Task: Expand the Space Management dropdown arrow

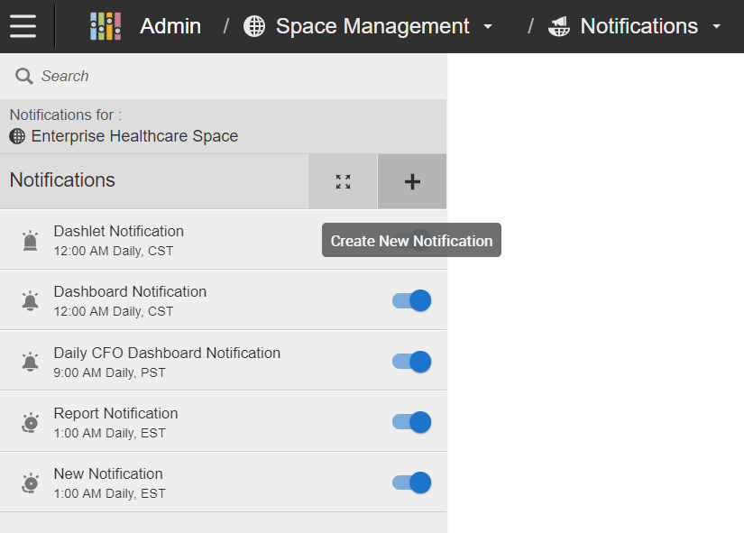Action: click(x=488, y=26)
